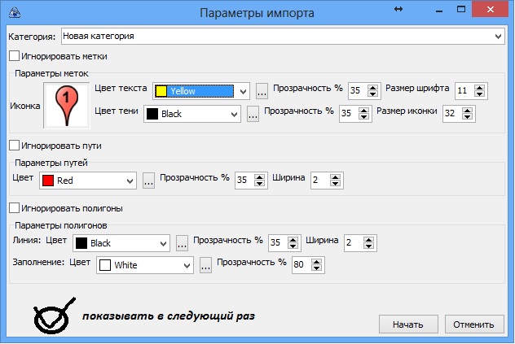
Task: Toggle the hand-drawn show next time checkmark
Action: [53, 317]
